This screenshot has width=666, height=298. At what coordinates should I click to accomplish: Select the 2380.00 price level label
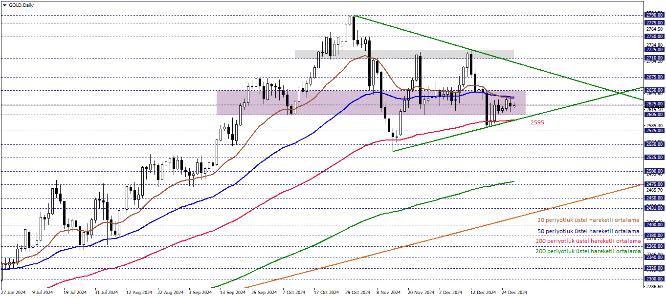pos(654,236)
